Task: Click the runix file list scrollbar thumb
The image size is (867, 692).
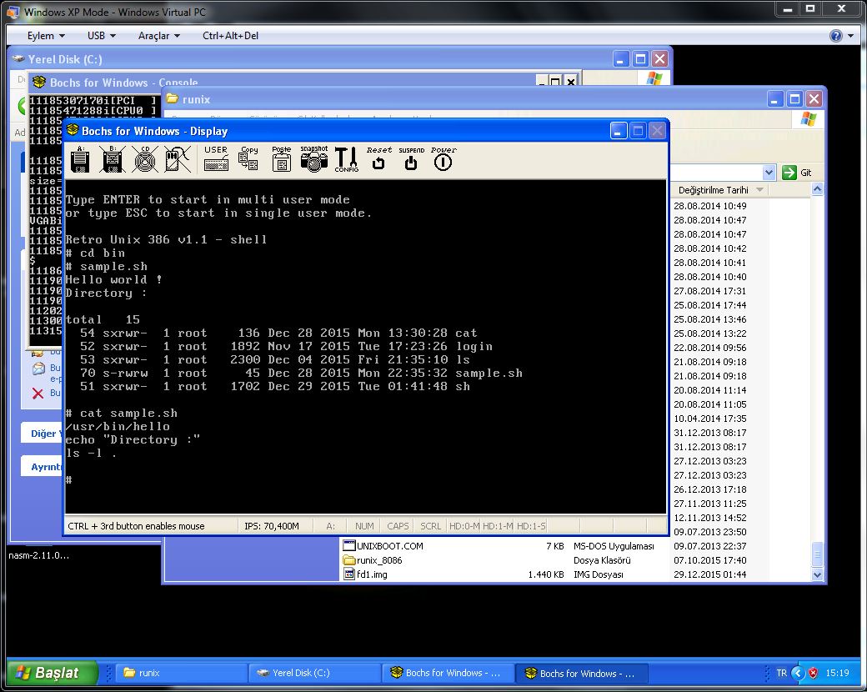Action: [x=817, y=554]
